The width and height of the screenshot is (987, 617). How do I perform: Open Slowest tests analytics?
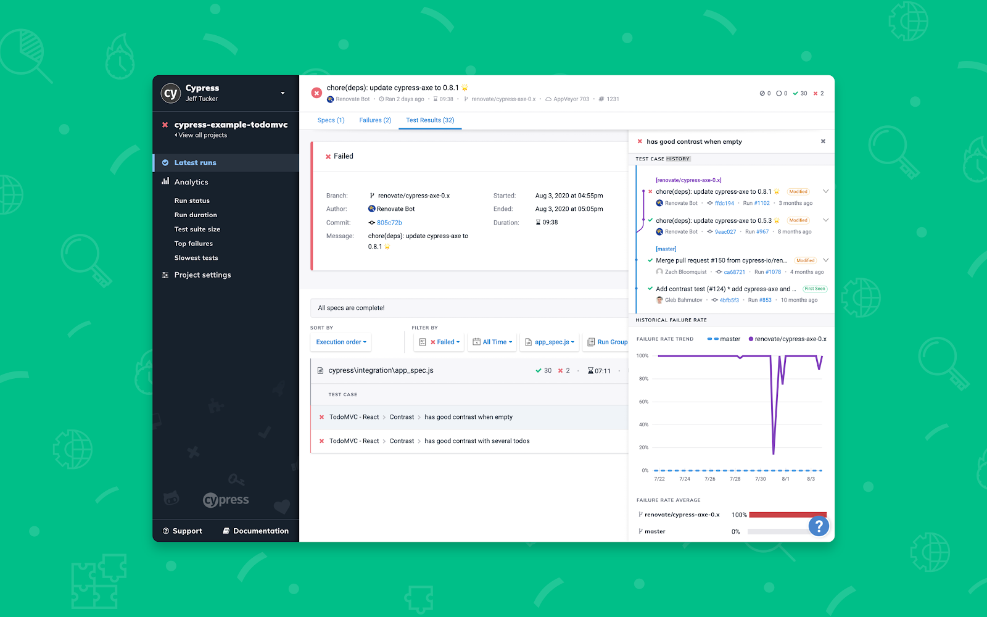point(196,258)
